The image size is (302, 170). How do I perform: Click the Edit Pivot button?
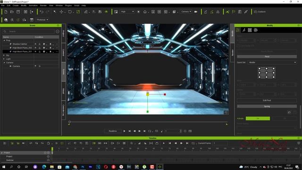point(267,101)
